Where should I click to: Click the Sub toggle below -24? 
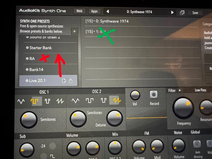[x=44, y=156]
